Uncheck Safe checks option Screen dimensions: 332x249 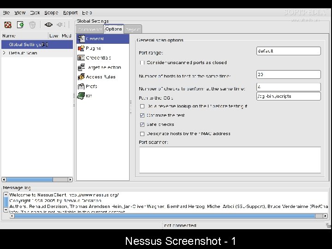coord(142,125)
